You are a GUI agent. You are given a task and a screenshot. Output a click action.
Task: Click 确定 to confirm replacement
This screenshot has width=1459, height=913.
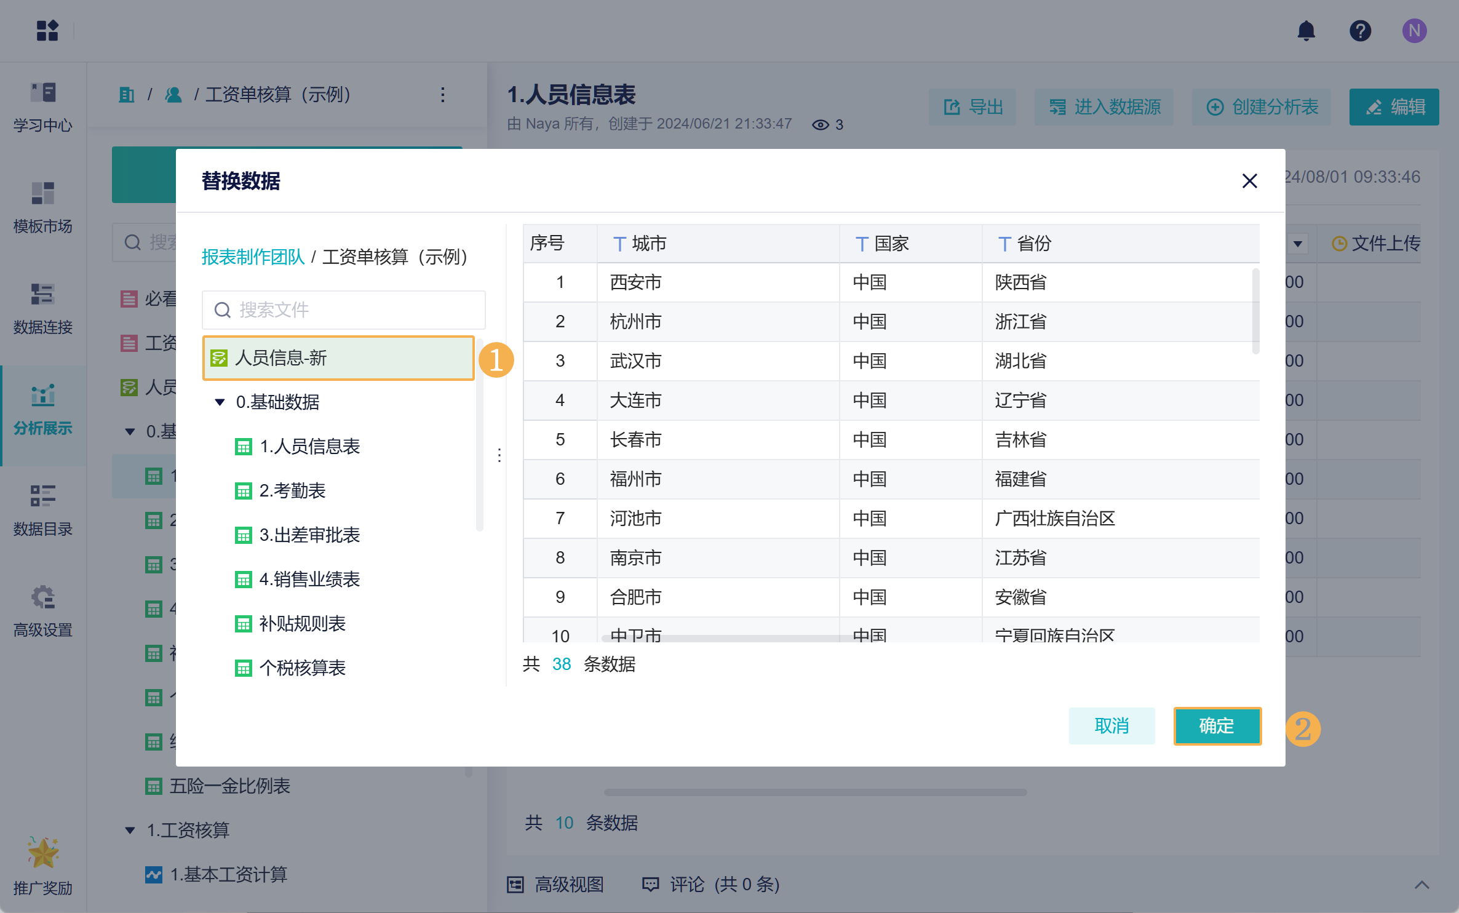[1217, 726]
